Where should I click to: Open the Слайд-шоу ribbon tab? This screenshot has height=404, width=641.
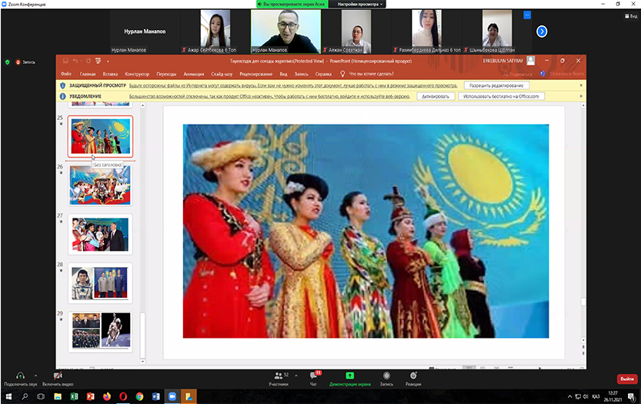[x=223, y=74]
